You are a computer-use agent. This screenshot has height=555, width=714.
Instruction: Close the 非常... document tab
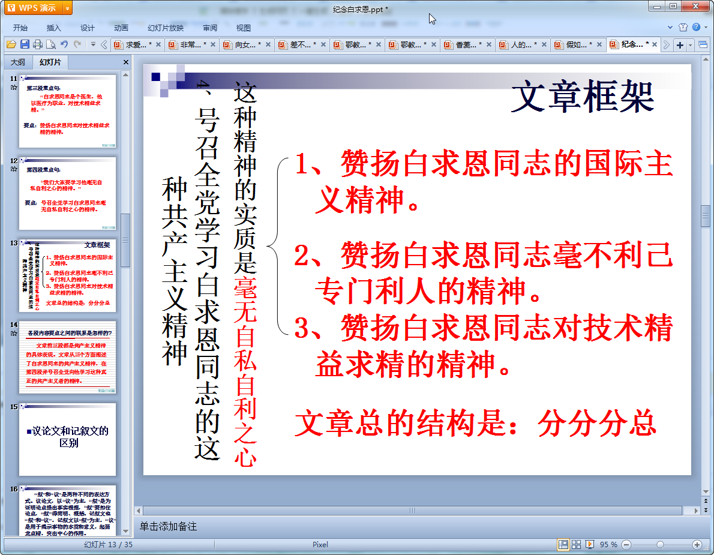[212, 44]
